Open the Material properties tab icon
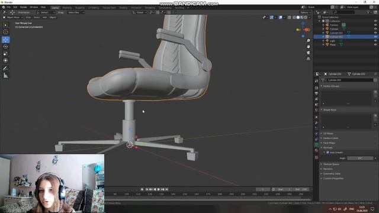Screen dimensions: 379x213 (316, 150)
